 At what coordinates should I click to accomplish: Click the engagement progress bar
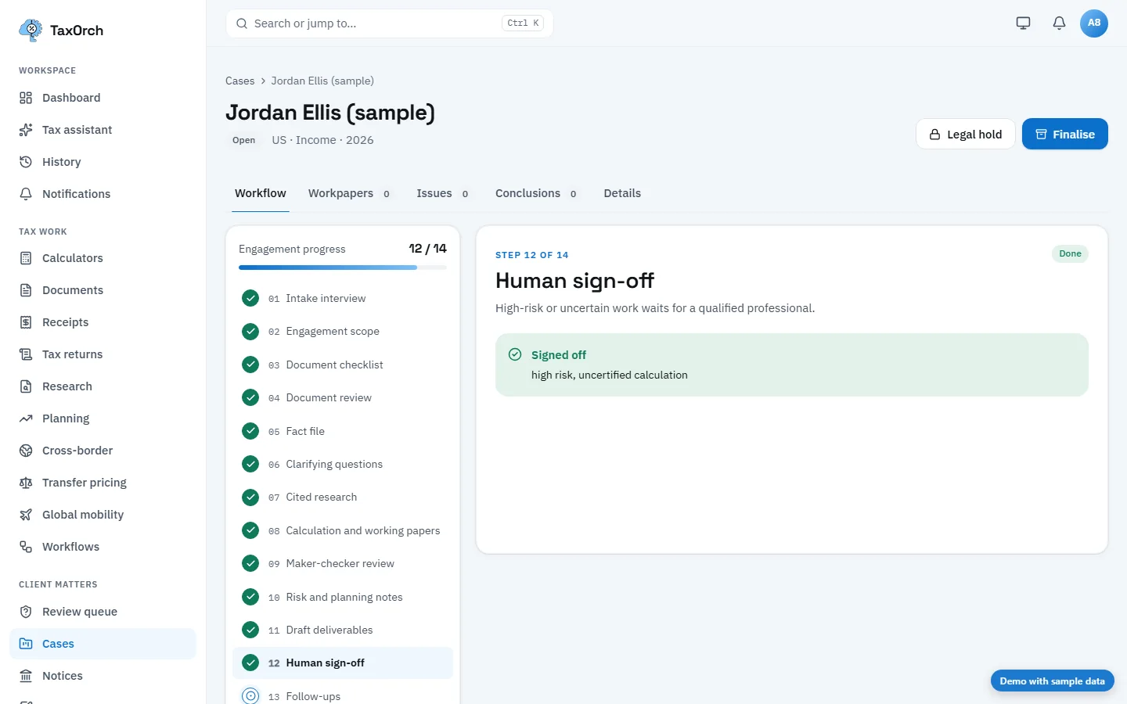click(343, 268)
